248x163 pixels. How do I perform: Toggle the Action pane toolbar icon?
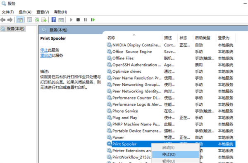point(61,20)
